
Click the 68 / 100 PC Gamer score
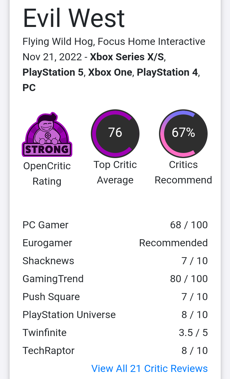pos(189,225)
